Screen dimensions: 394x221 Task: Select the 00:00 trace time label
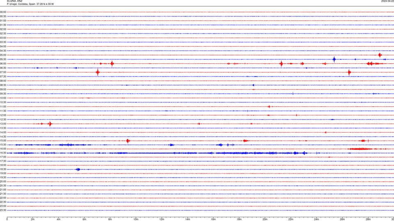(3, 12)
